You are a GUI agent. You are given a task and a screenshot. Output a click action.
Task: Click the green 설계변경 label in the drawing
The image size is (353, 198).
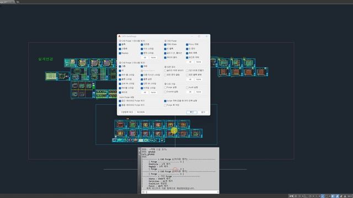point(45,59)
